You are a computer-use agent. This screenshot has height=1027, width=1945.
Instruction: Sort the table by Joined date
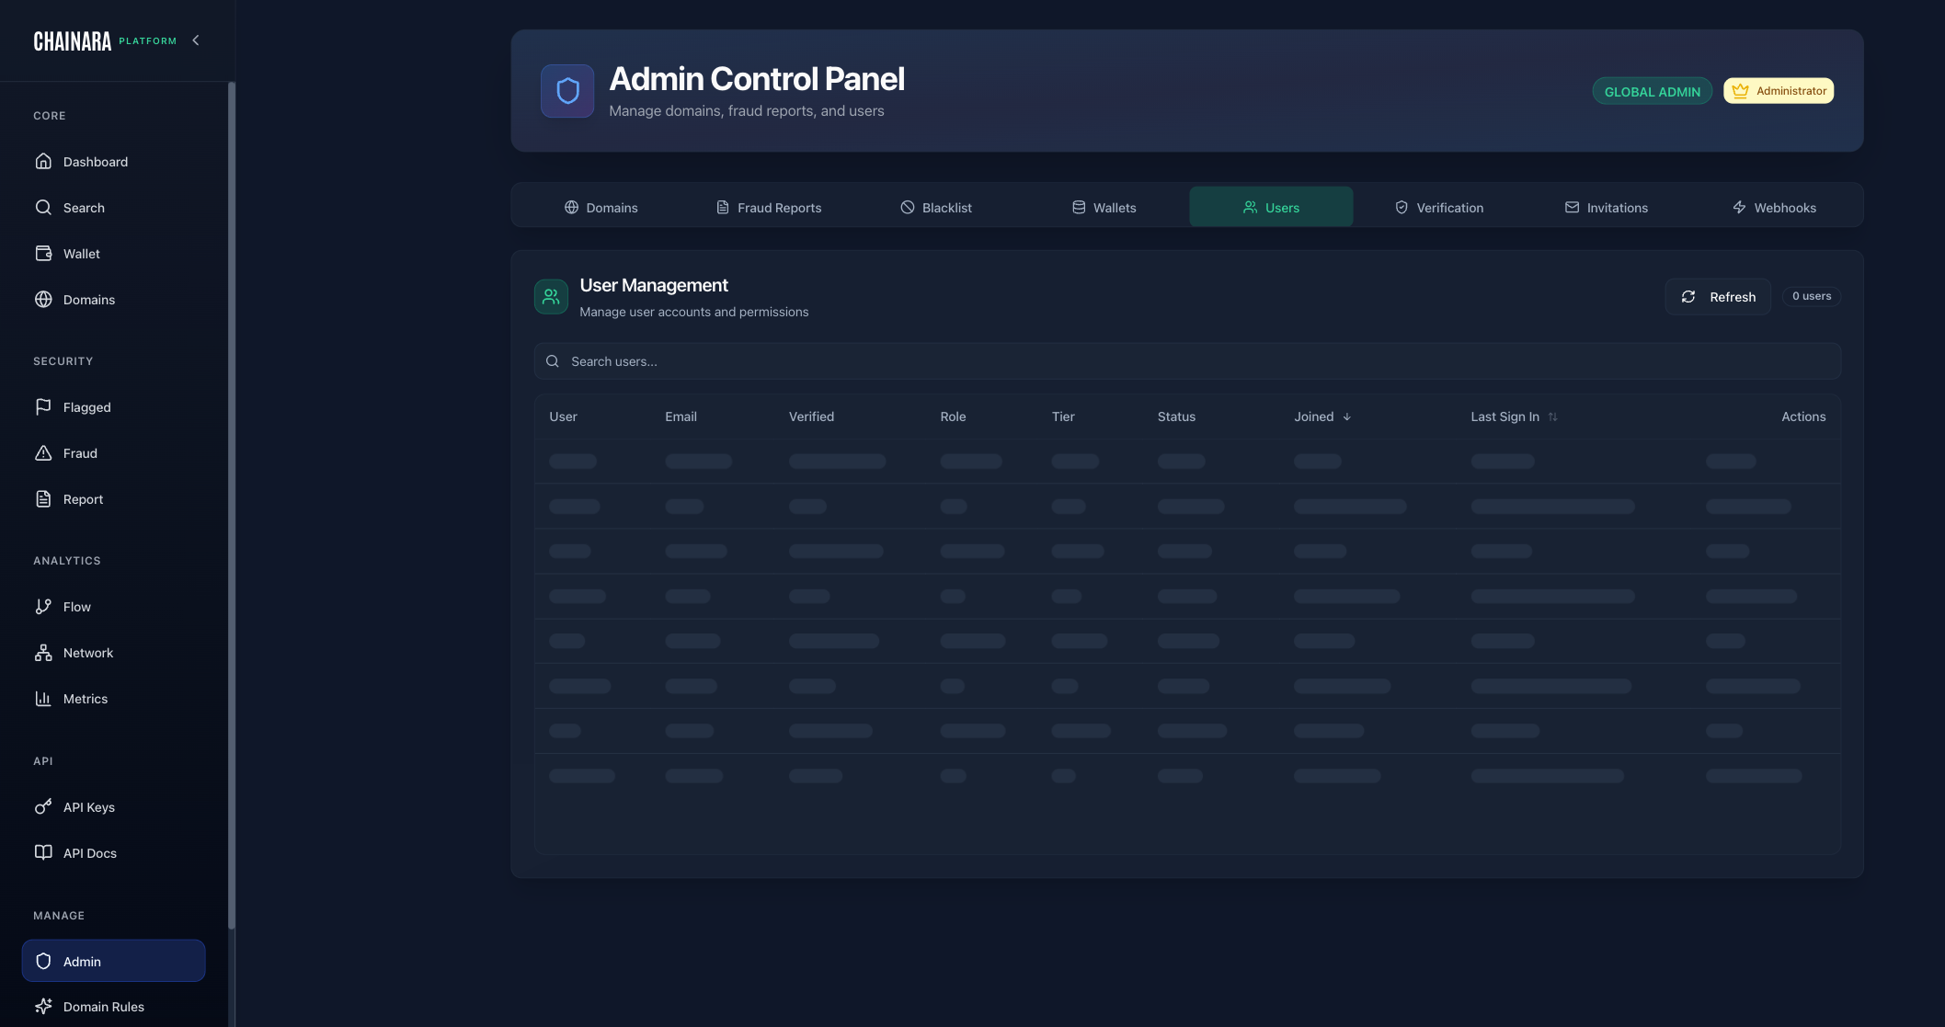click(1322, 417)
